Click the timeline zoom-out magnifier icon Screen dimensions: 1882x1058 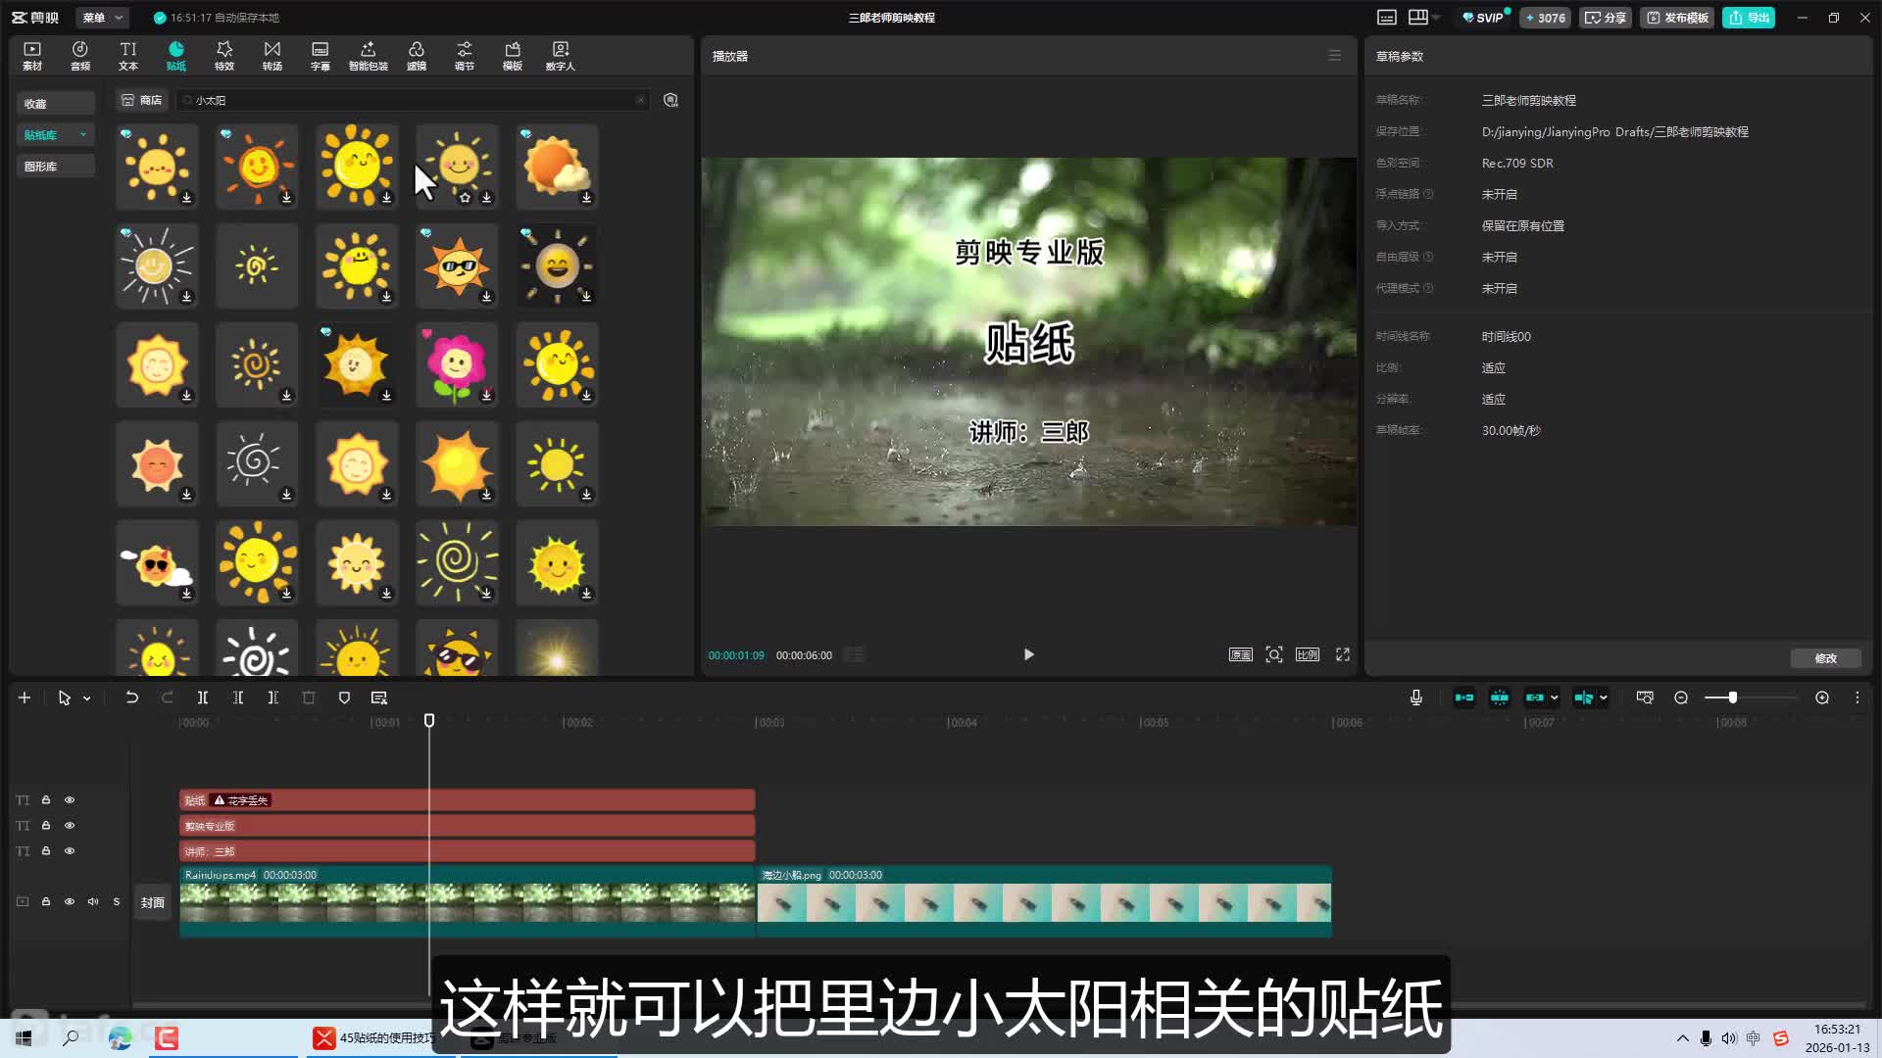pyautogui.click(x=1681, y=697)
